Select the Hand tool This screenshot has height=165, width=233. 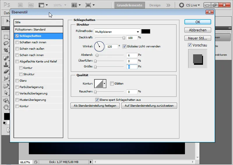pyautogui.click(x=6, y=107)
